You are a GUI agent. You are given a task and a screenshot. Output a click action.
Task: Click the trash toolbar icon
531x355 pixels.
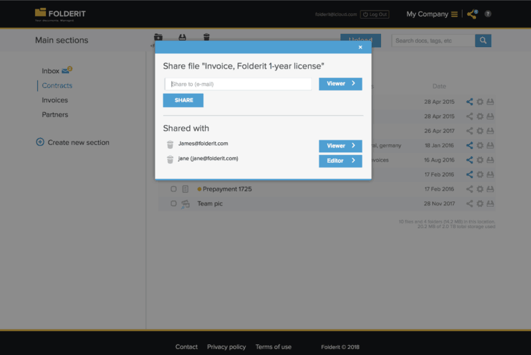(x=206, y=37)
